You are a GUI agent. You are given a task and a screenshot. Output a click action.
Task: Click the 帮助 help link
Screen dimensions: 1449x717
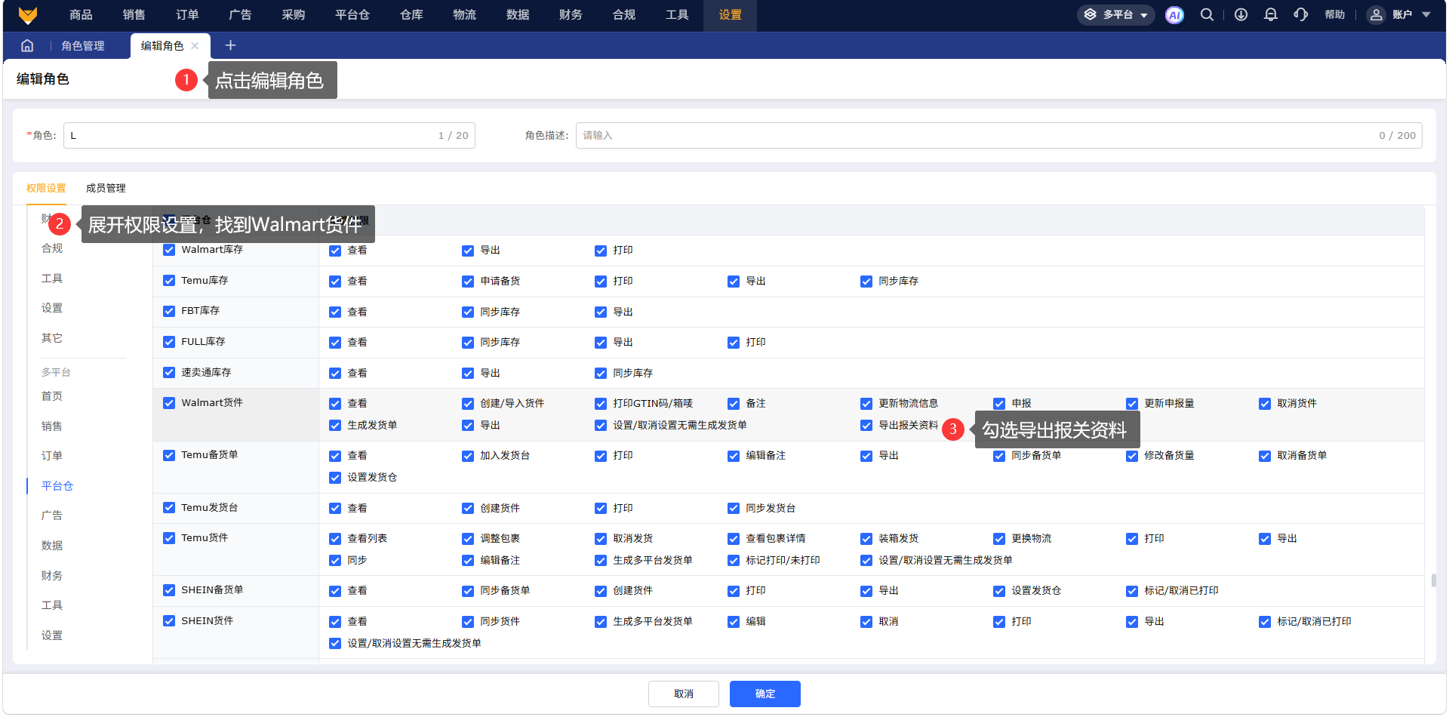click(1335, 15)
